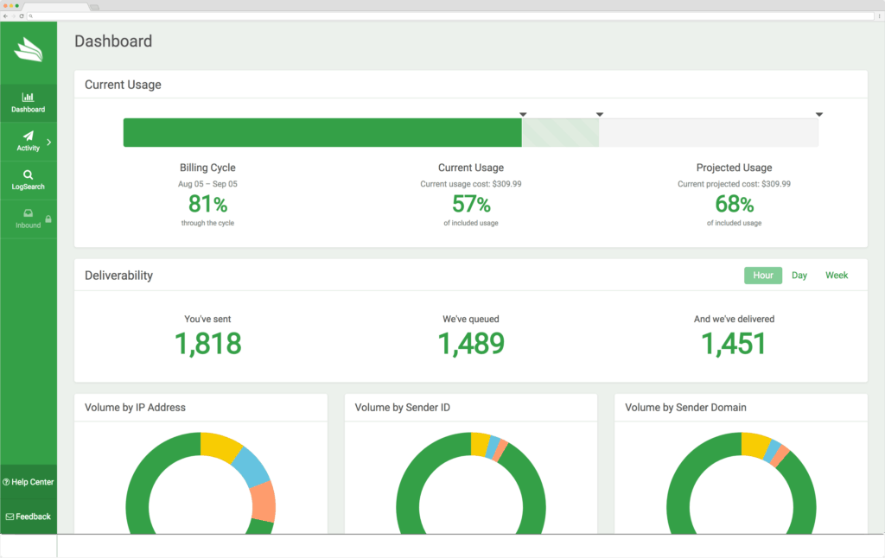Switch Deliverability interval to Day
885x558 pixels.
pos(799,275)
